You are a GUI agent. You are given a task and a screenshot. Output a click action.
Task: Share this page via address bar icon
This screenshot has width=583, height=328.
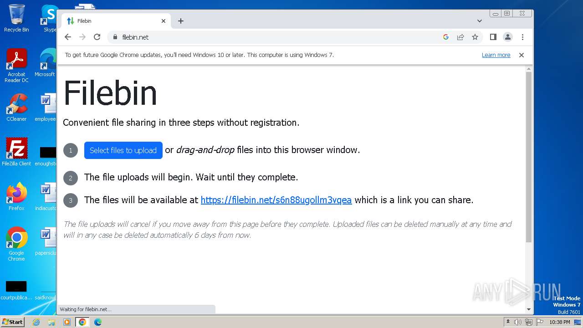(460, 37)
